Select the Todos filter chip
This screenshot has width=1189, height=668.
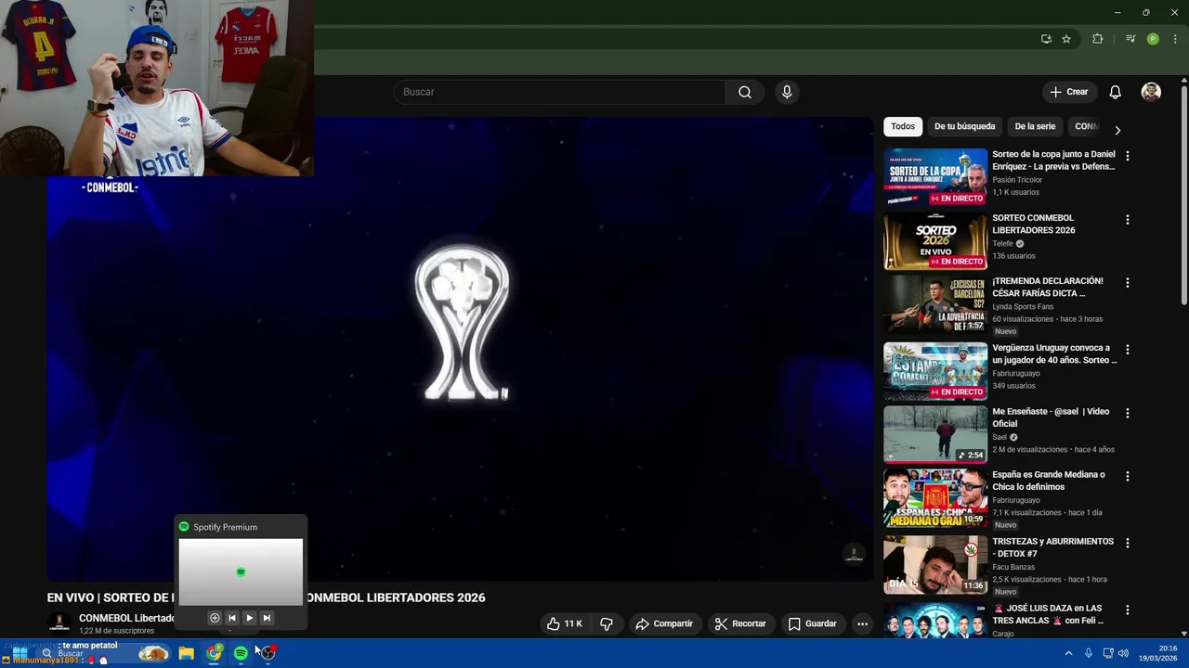tap(903, 126)
